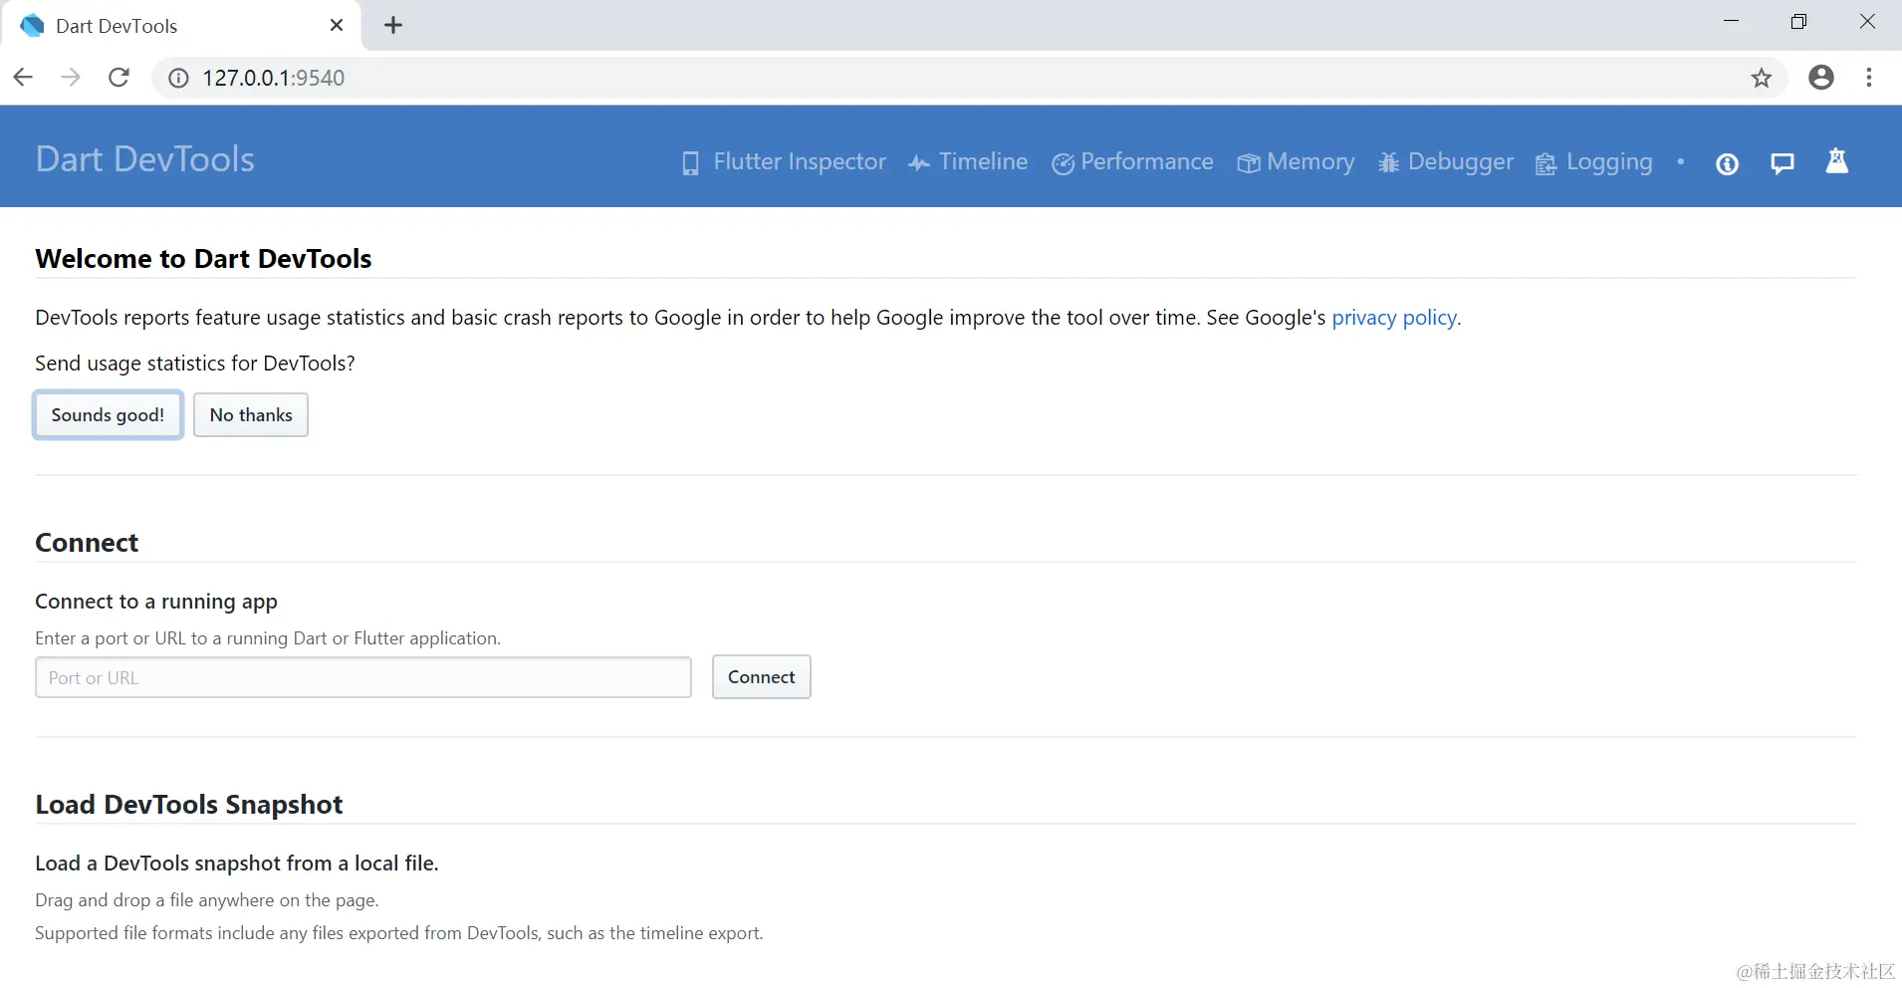Open the privacy policy link
The image size is (1902, 988).
tap(1394, 317)
